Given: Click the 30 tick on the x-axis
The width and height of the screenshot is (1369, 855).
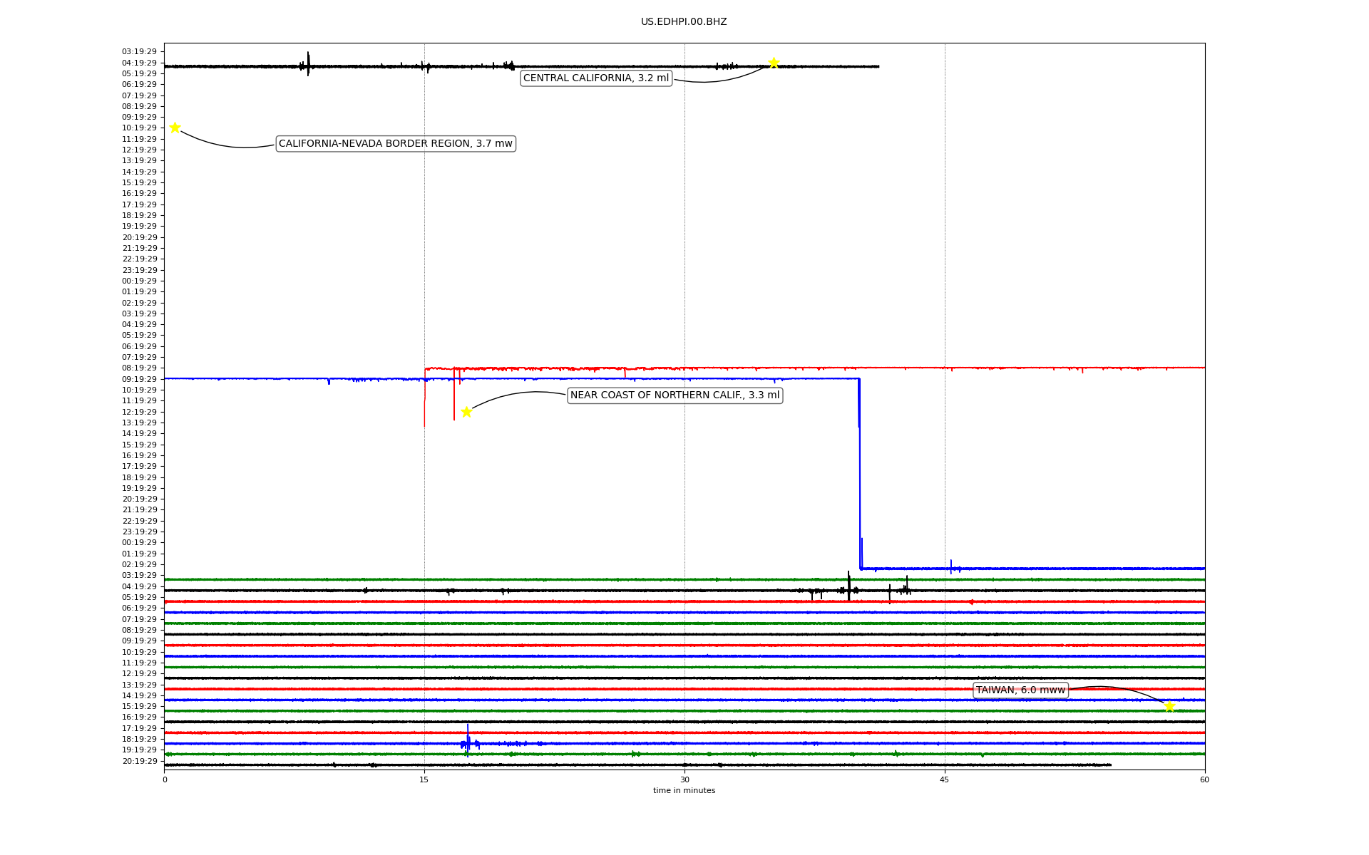Looking at the screenshot, I should tap(684, 779).
